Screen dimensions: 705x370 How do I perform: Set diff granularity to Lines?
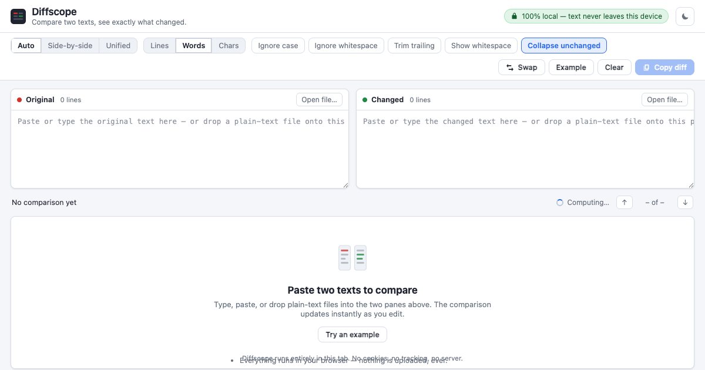pyautogui.click(x=159, y=45)
